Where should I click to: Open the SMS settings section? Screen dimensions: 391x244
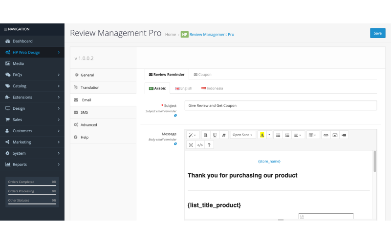(103, 112)
